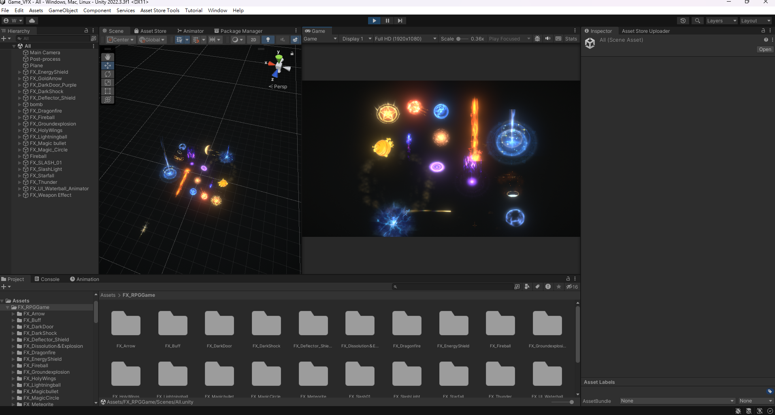The image size is (775, 415).
Task: Switch Scene view to 2D mode
Action: tap(253, 39)
